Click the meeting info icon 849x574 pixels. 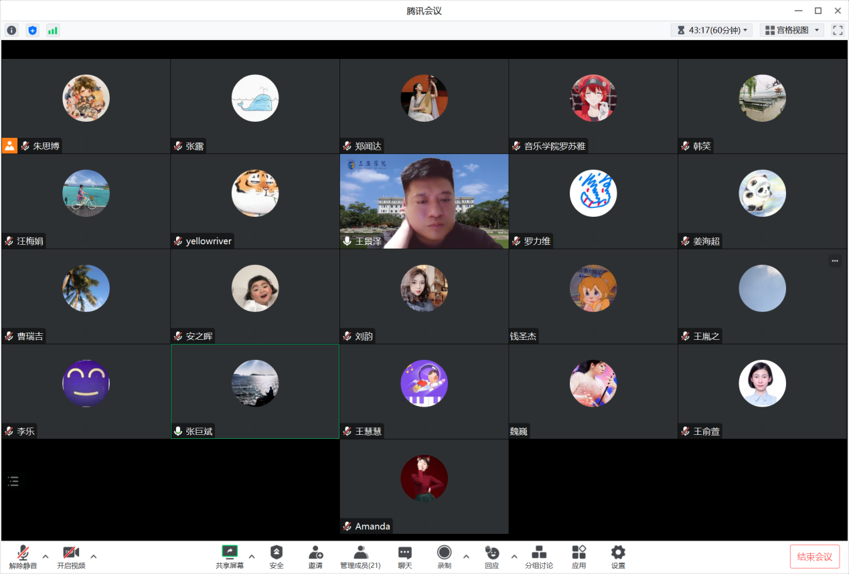click(x=11, y=30)
